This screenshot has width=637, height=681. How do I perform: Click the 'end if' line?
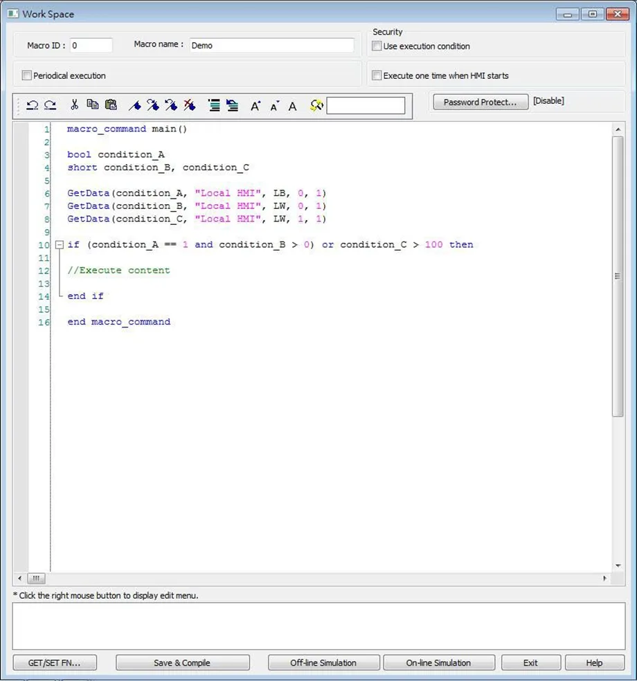coord(86,296)
